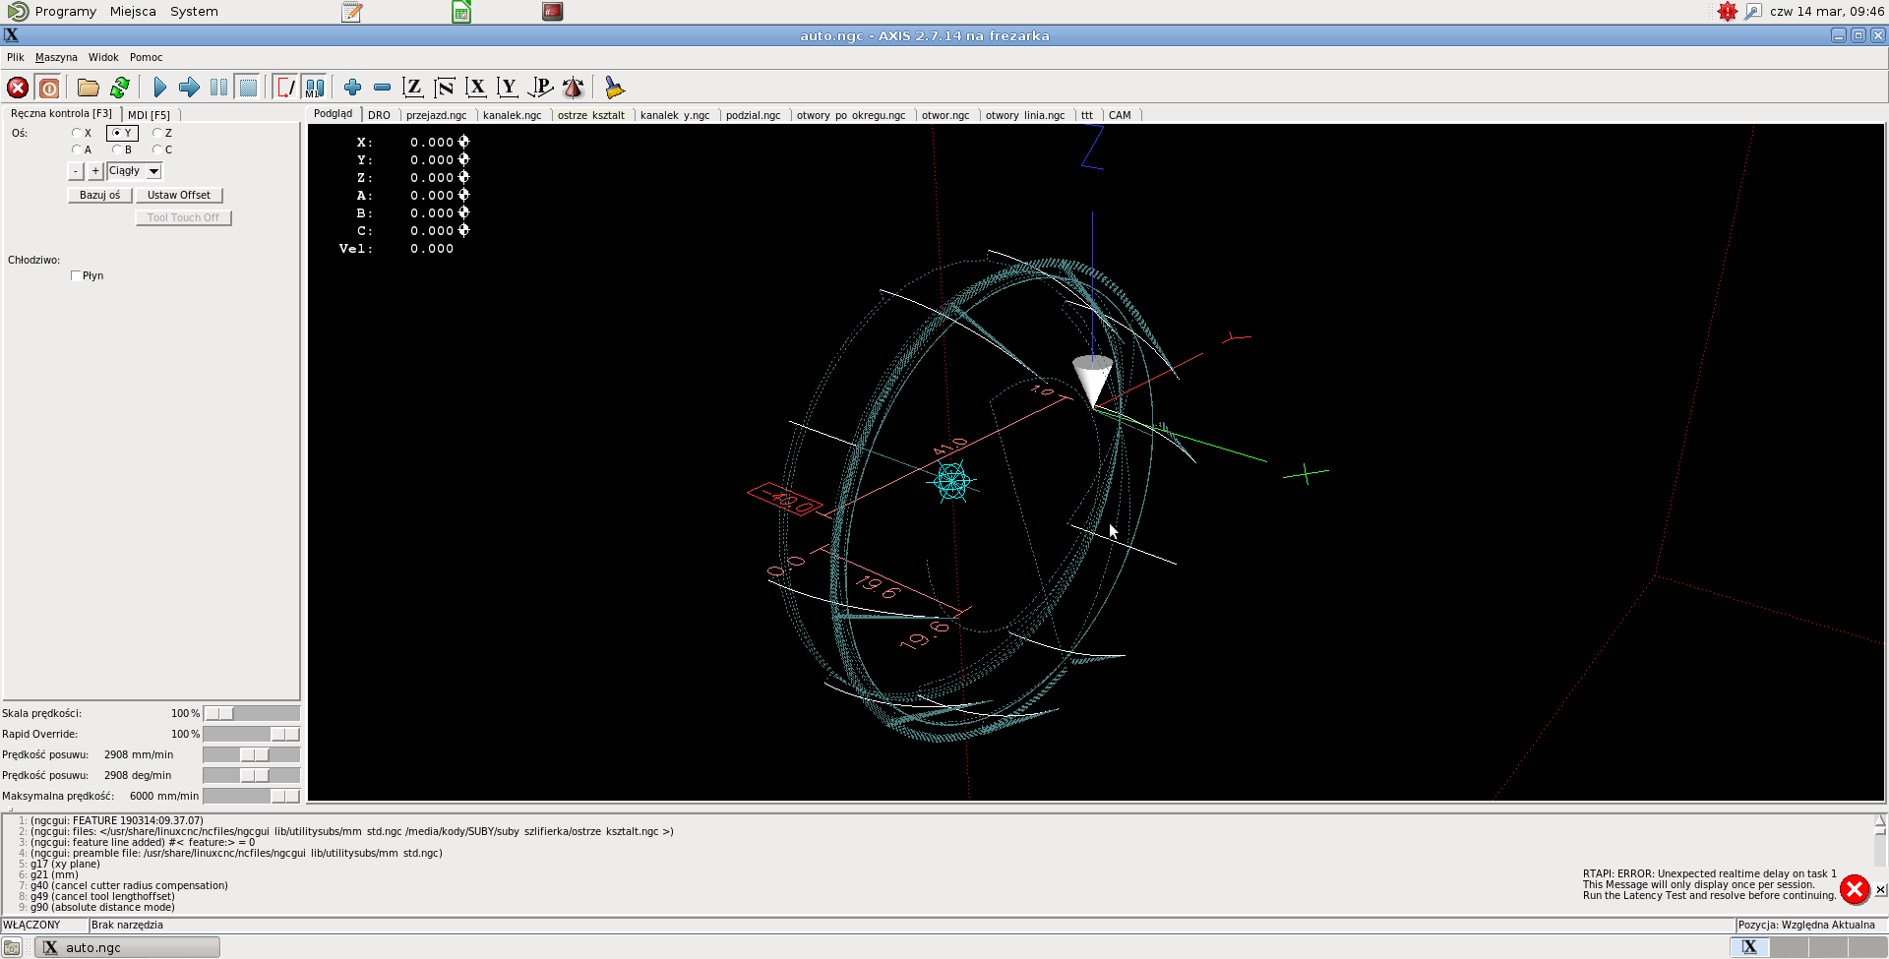Viewport: 1889px width, 959px height.
Task: Select the auto.ngc taskbar window button
Action: click(x=128, y=947)
